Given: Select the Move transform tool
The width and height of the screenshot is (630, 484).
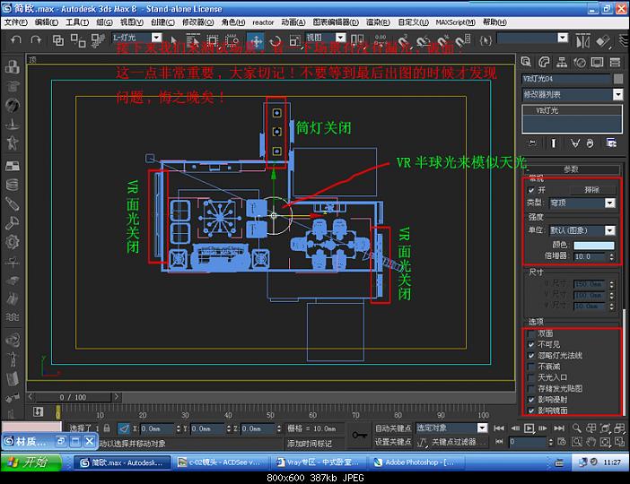Looking at the screenshot, I should point(256,40).
